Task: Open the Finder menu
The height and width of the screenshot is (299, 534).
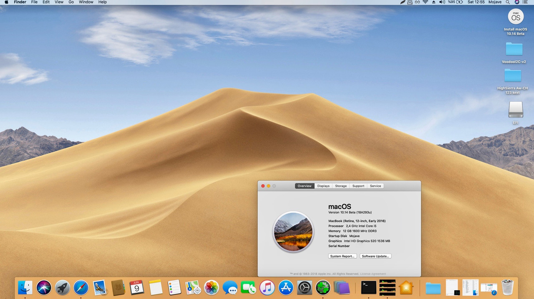Action: 20,2
